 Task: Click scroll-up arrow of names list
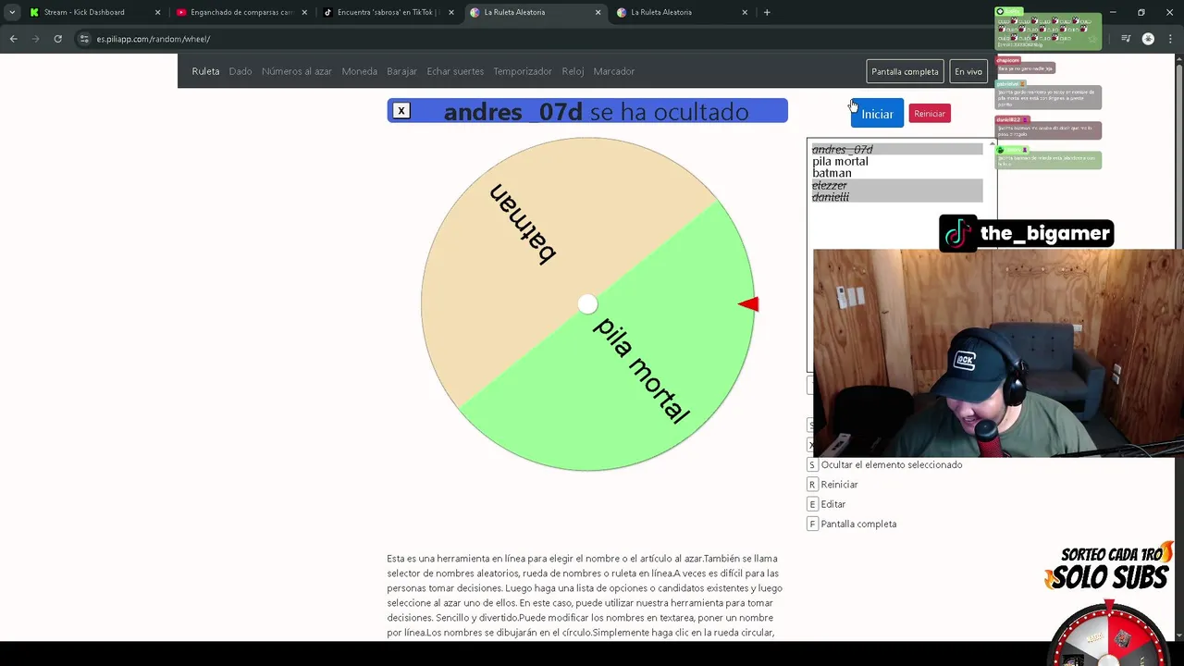993,143
